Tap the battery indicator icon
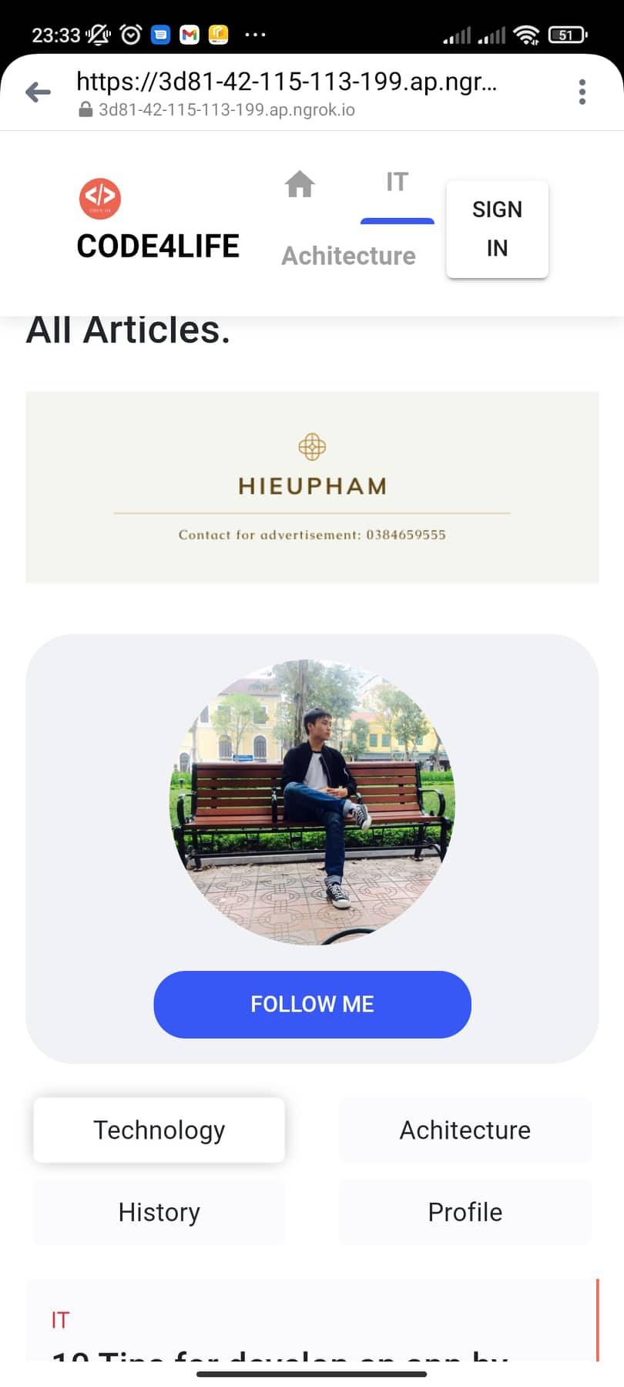 tap(567, 35)
